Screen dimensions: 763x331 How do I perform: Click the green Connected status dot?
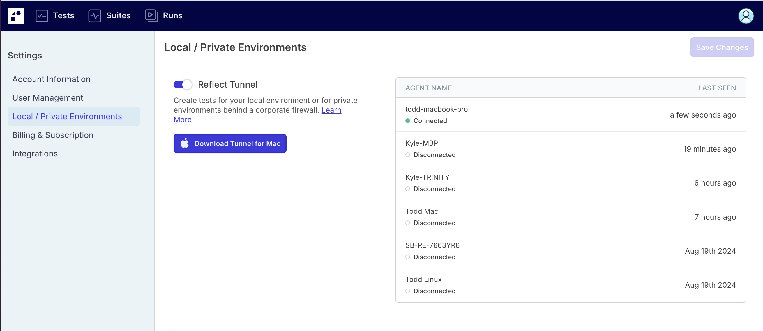click(x=408, y=121)
